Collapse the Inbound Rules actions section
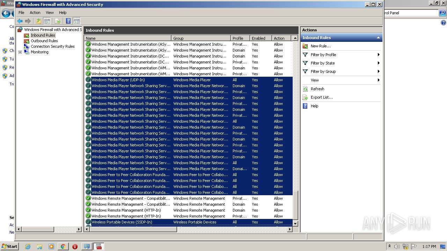Image resolution: width=447 pixels, height=251 pixels. point(378,38)
